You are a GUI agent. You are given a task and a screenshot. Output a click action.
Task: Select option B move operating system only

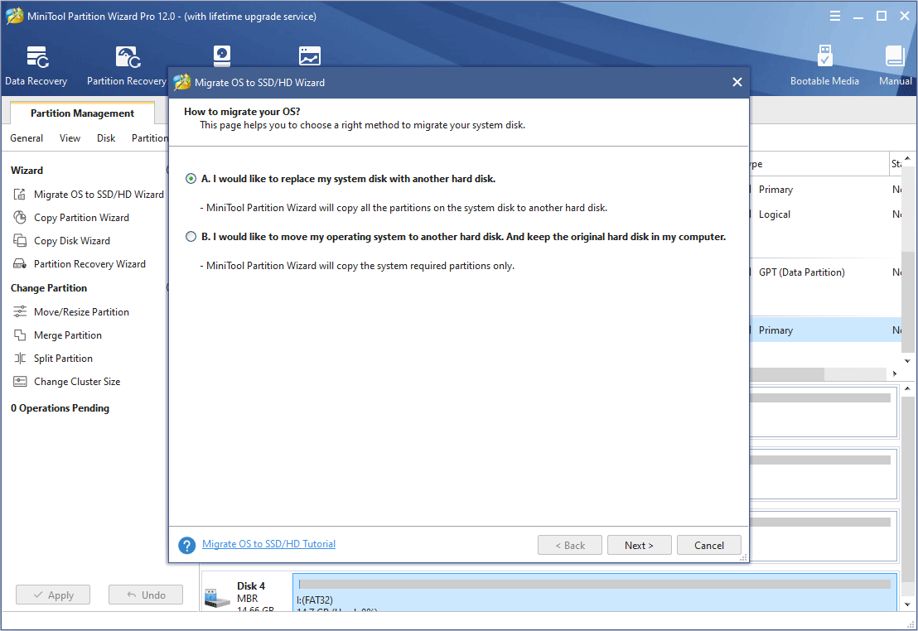tap(191, 237)
